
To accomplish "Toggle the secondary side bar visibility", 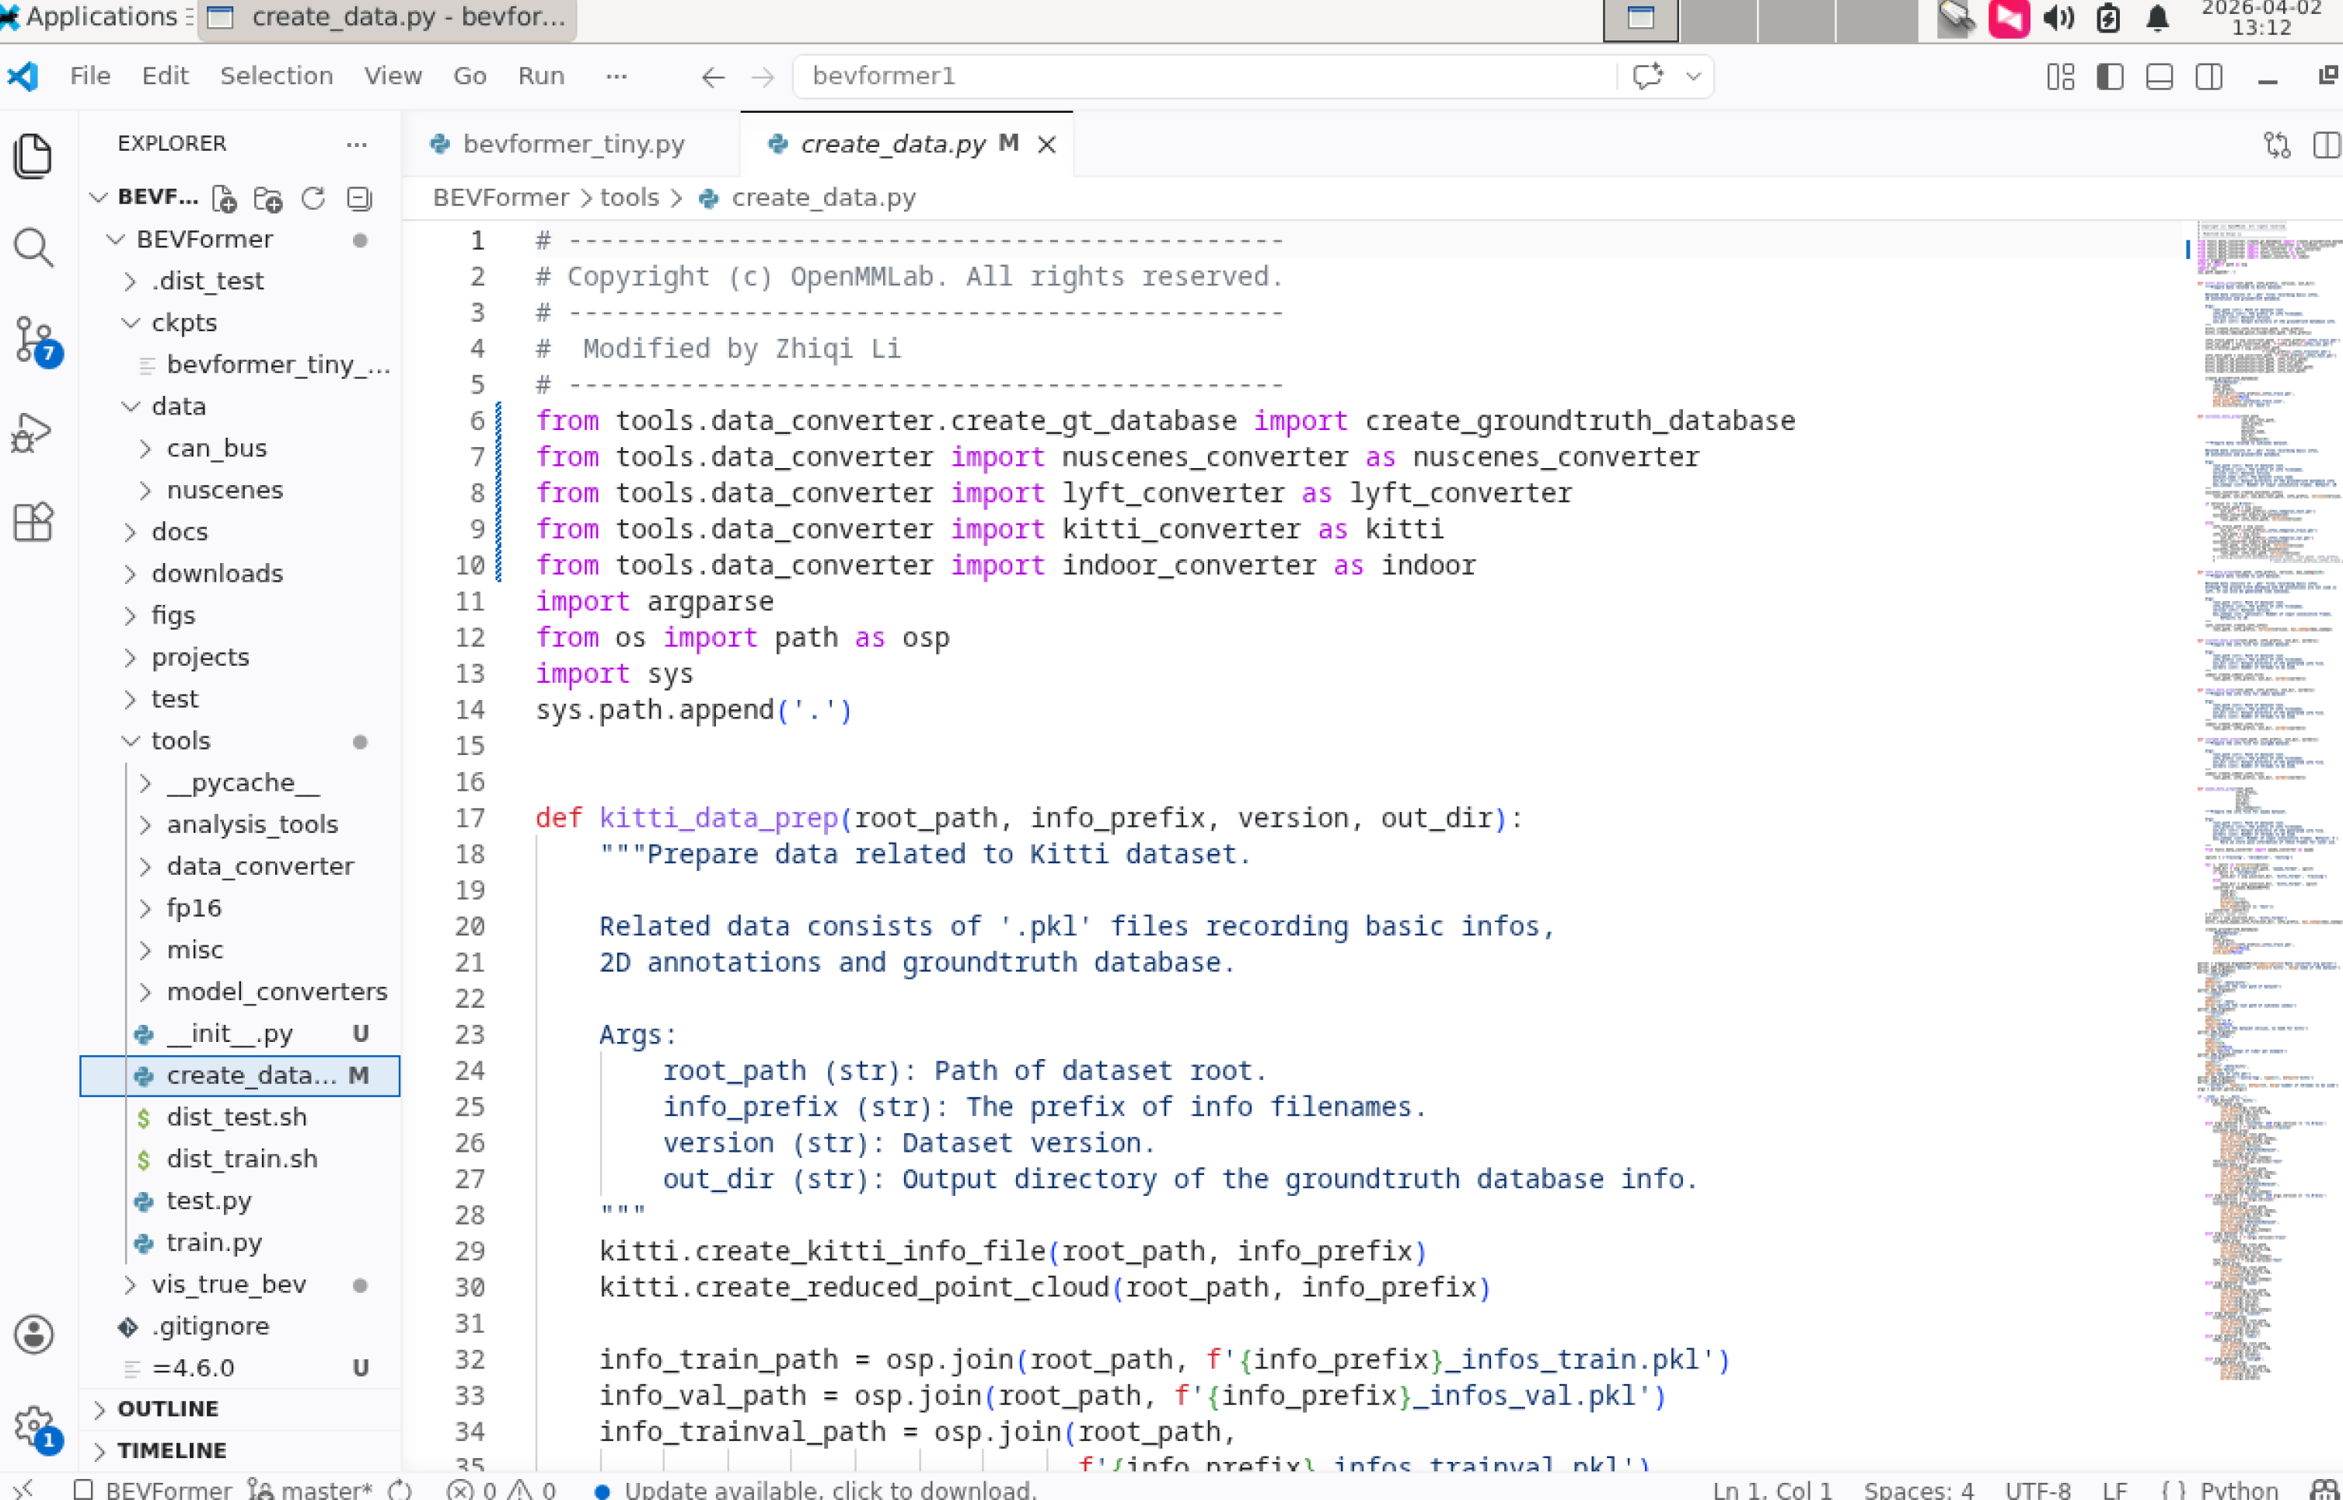I will (x=2209, y=77).
